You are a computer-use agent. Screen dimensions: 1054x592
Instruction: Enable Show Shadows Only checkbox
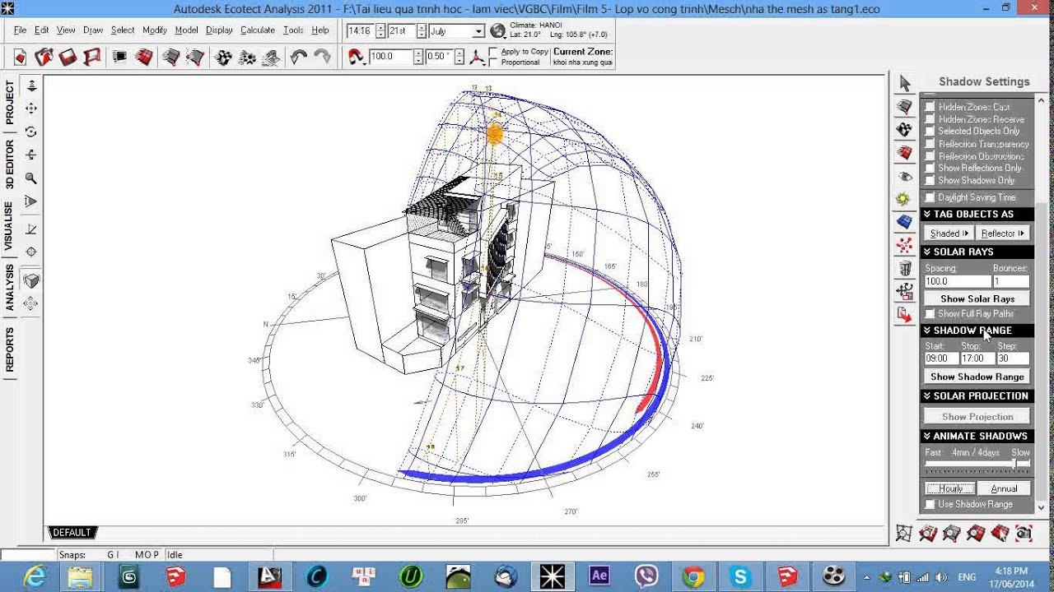click(x=930, y=180)
